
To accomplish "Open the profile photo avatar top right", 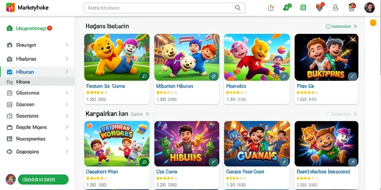I will click(369, 7).
